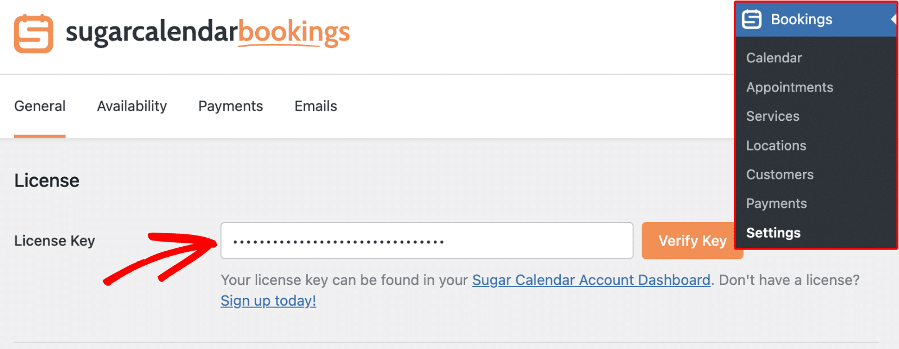The width and height of the screenshot is (899, 349).
Task: Open the Emails tab
Action: tap(315, 106)
